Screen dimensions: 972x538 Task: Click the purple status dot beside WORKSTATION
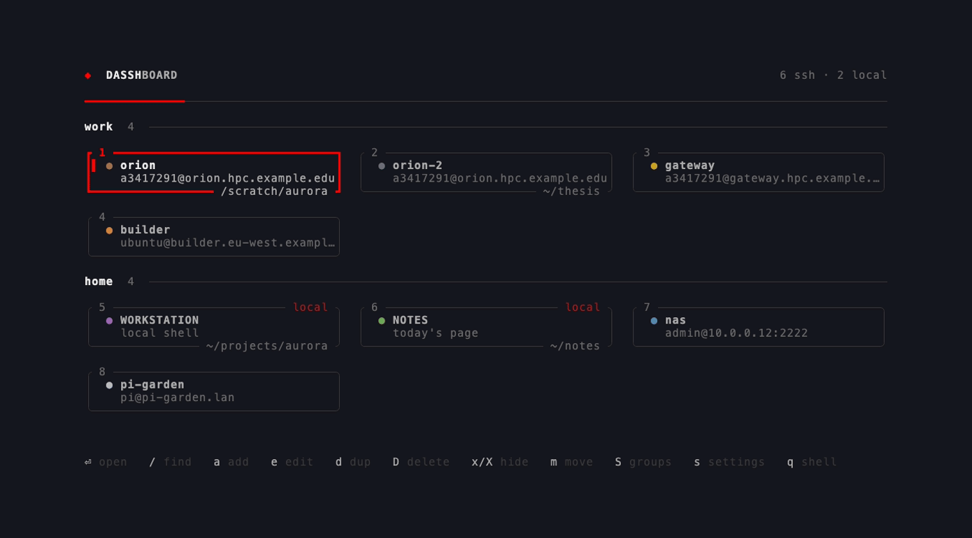click(x=109, y=321)
